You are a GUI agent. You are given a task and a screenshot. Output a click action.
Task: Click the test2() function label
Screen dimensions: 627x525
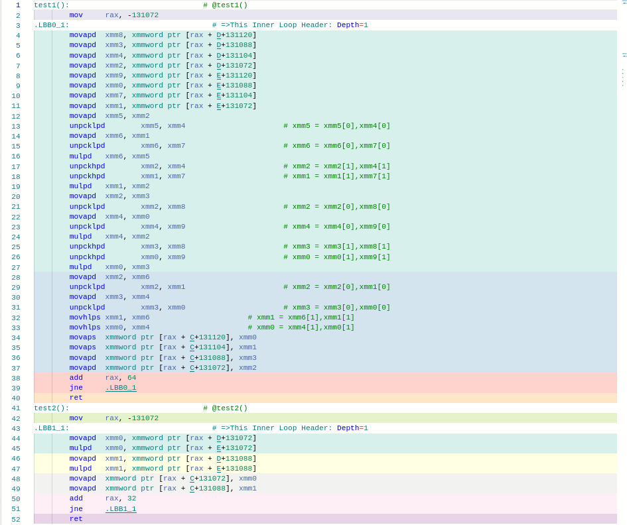click(51, 408)
